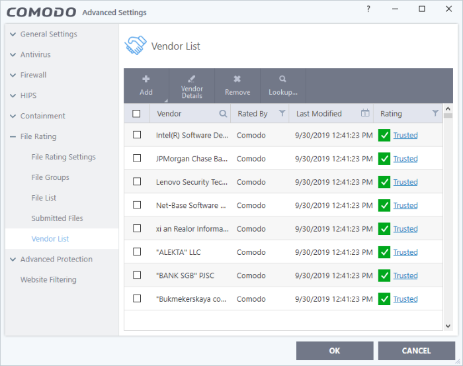The width and height of the screenshot is (463, 366).
Task: Click the OK button
Action: point(335,351)
